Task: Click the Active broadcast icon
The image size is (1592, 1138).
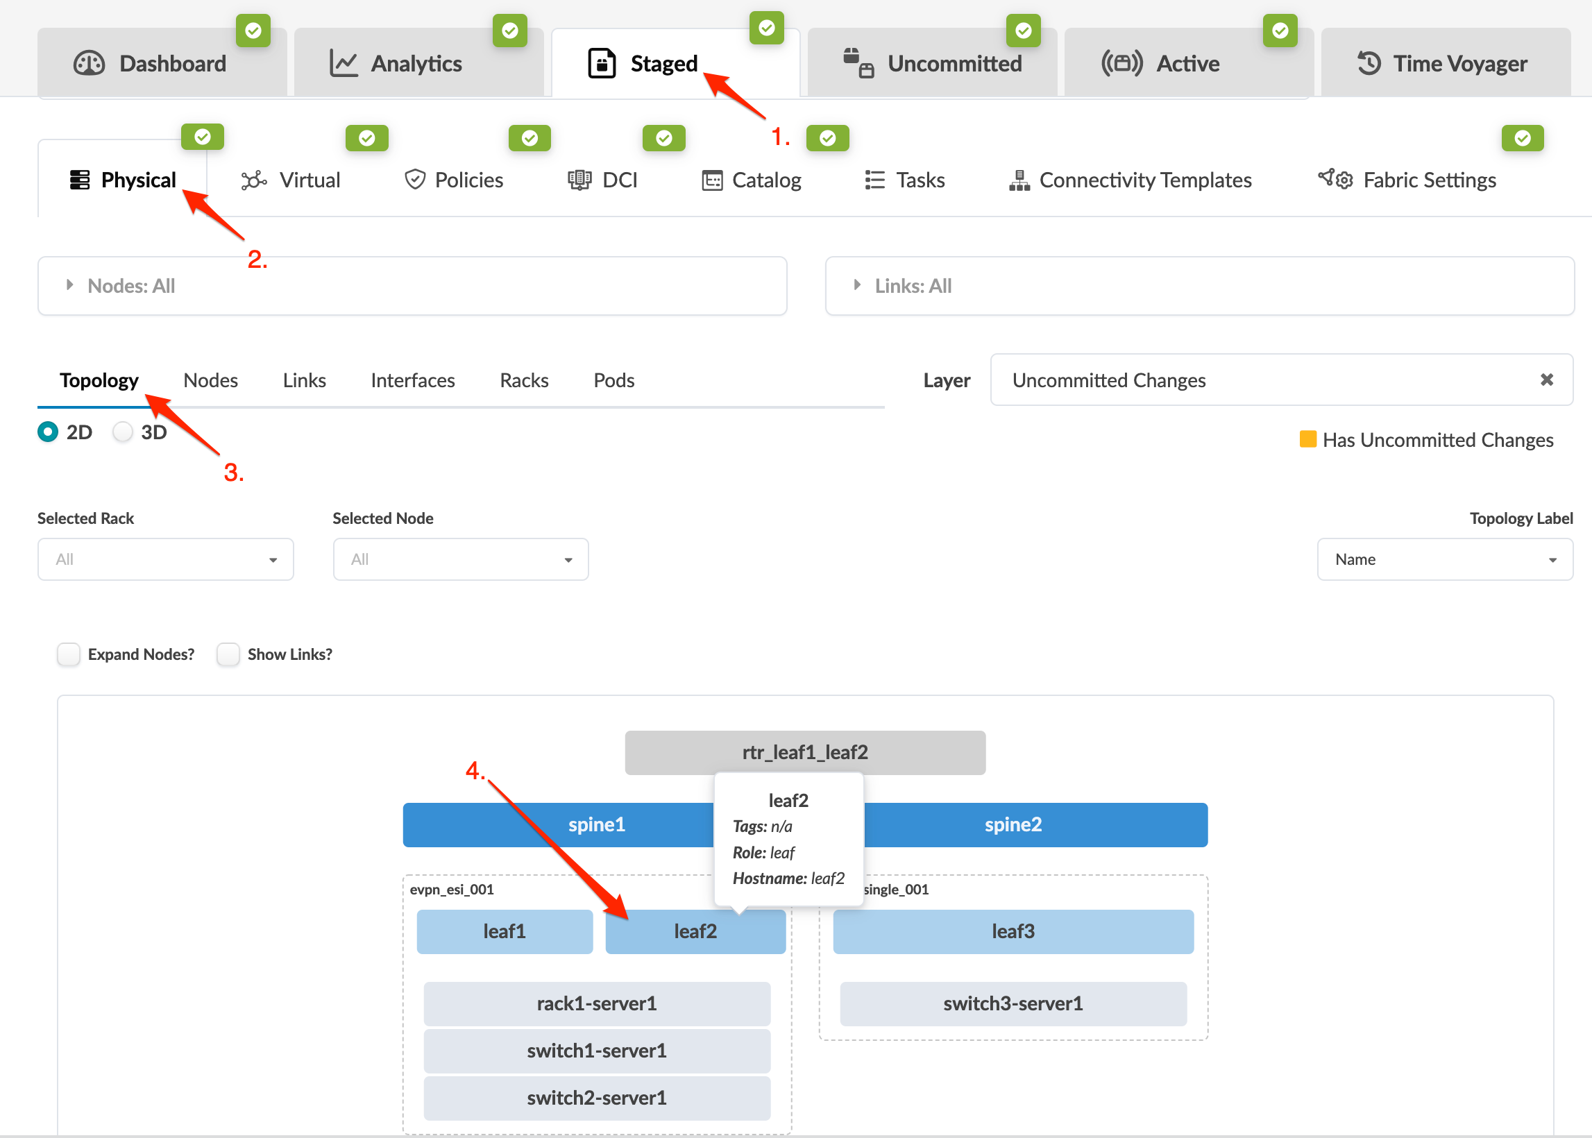Action: (x=1121, y=63)
